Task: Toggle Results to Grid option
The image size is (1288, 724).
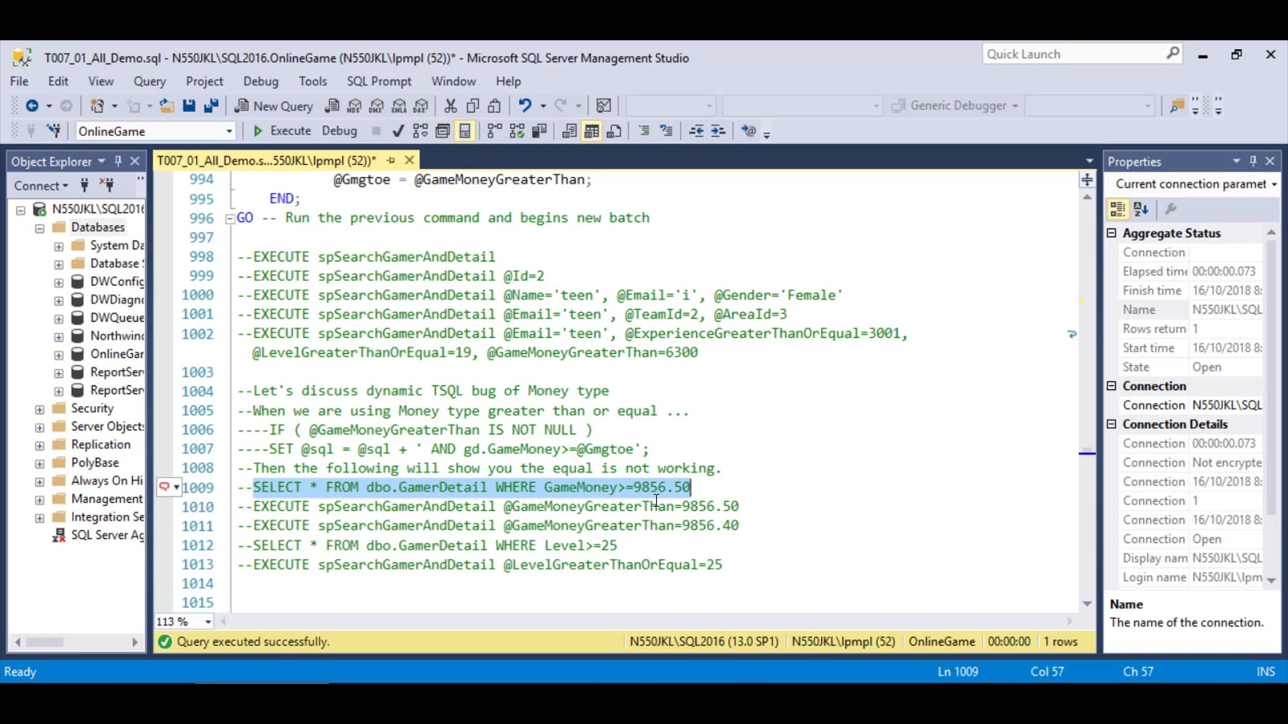Action: [591, 131]
